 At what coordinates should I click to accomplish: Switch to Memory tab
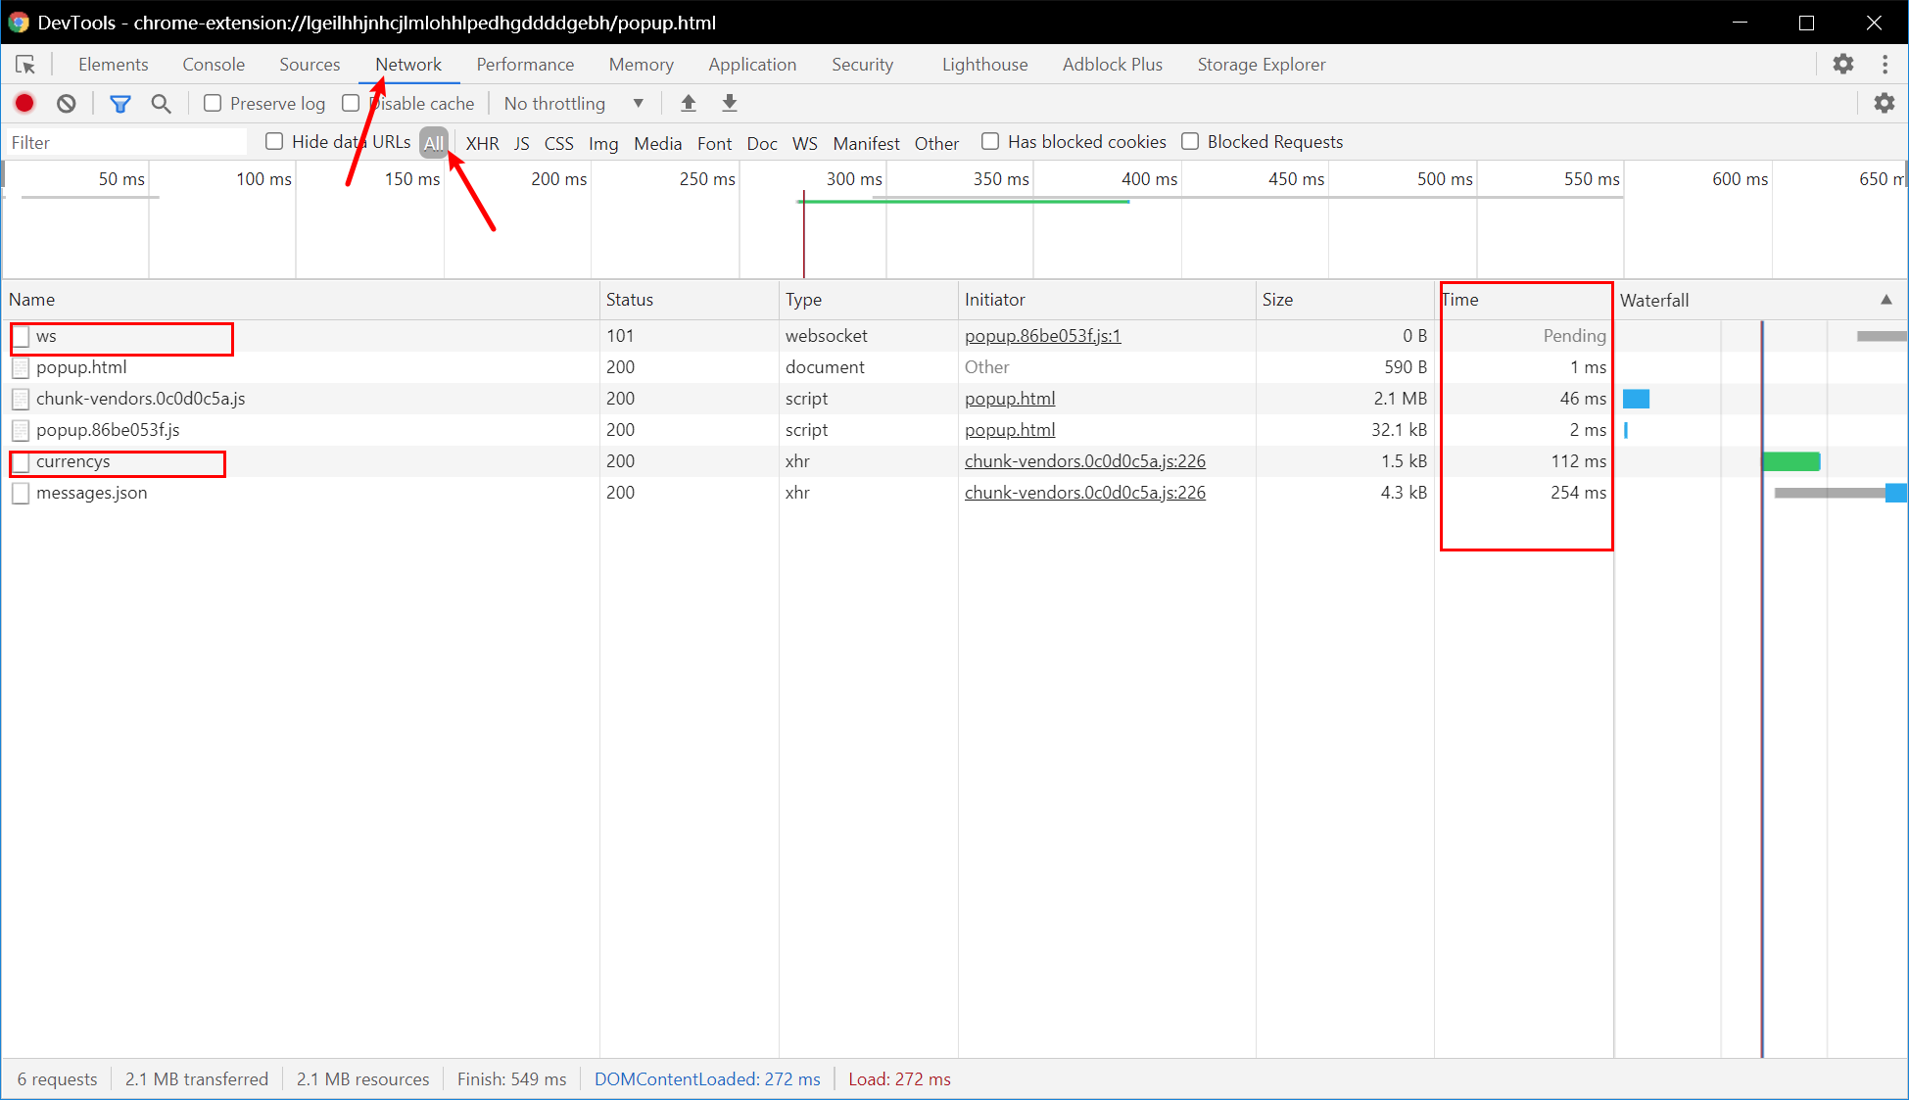(x=641, y=65)
